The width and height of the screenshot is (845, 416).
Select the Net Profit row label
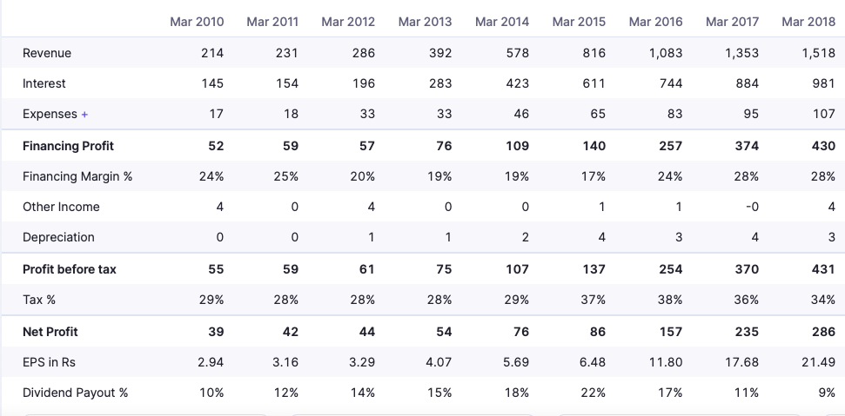tap(50, 332)
